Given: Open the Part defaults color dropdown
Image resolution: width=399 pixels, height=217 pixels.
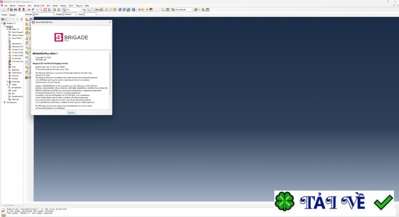Looking at the screenshot, I should (x=184, y=9).
